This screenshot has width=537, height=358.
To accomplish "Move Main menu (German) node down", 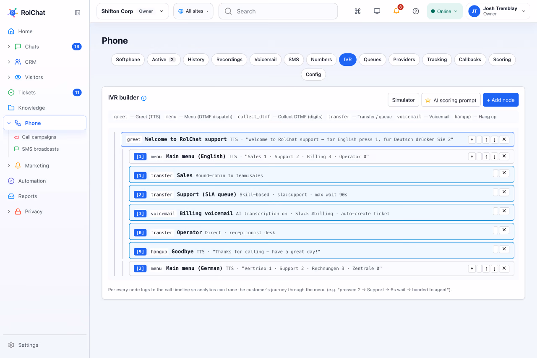I will pos(494,269).
